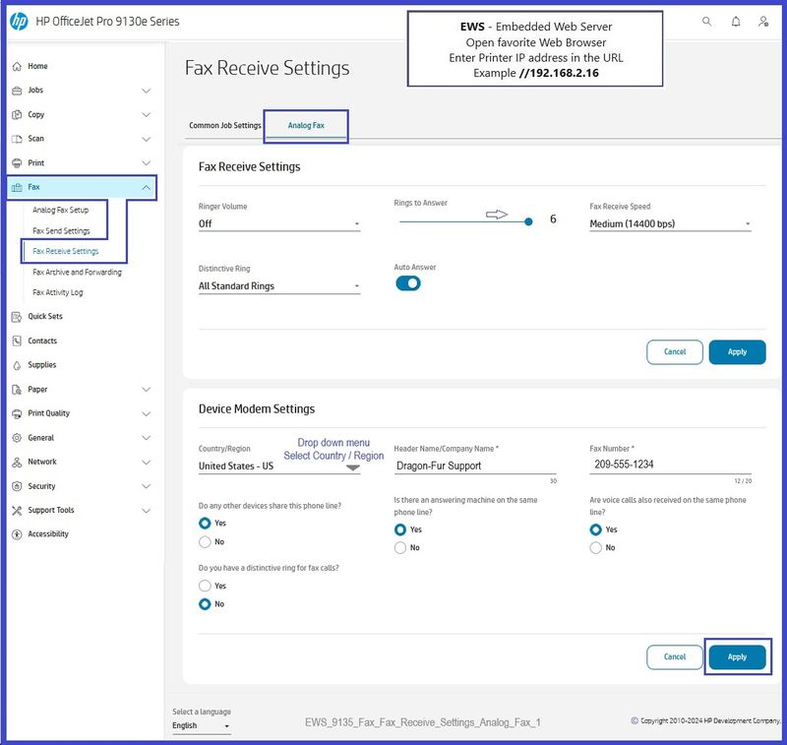Screen dimensions: 787x745
Task: Select Yes for answering machine on line
Action: click(x=400, y=529)
